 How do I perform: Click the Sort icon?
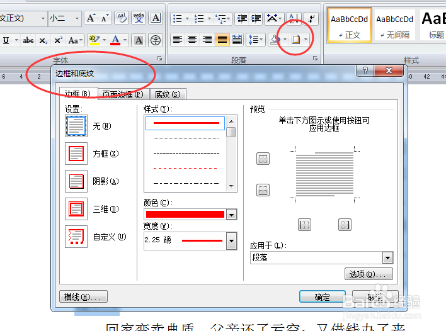(294, 19)
